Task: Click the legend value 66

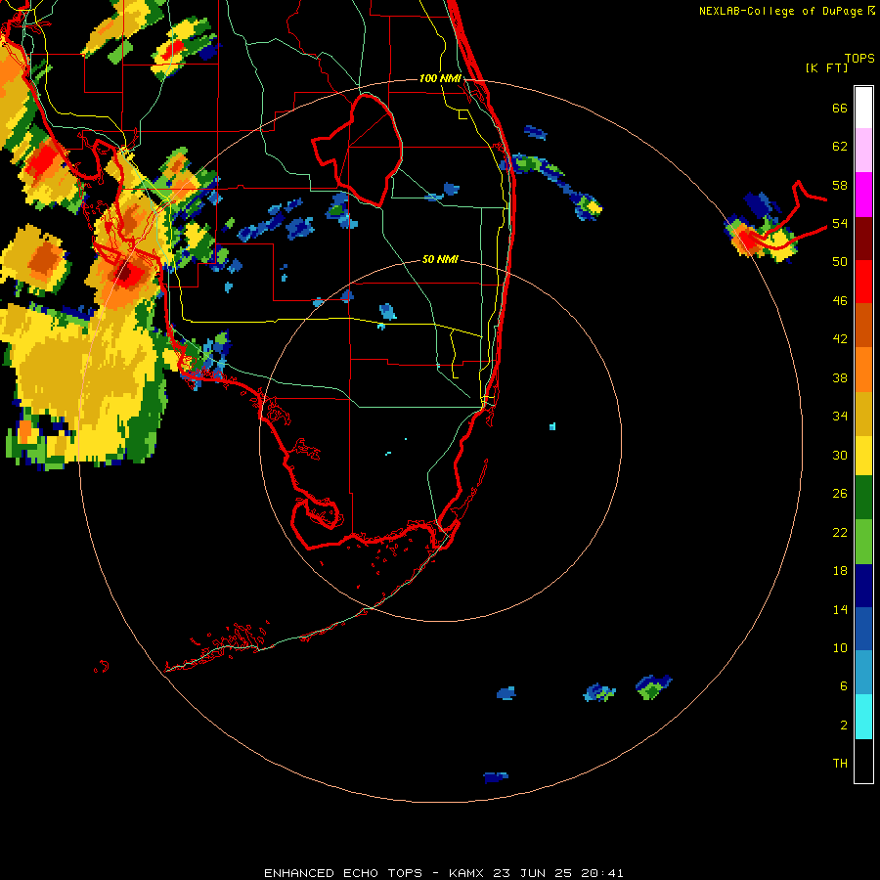Action: pos(840,108)
